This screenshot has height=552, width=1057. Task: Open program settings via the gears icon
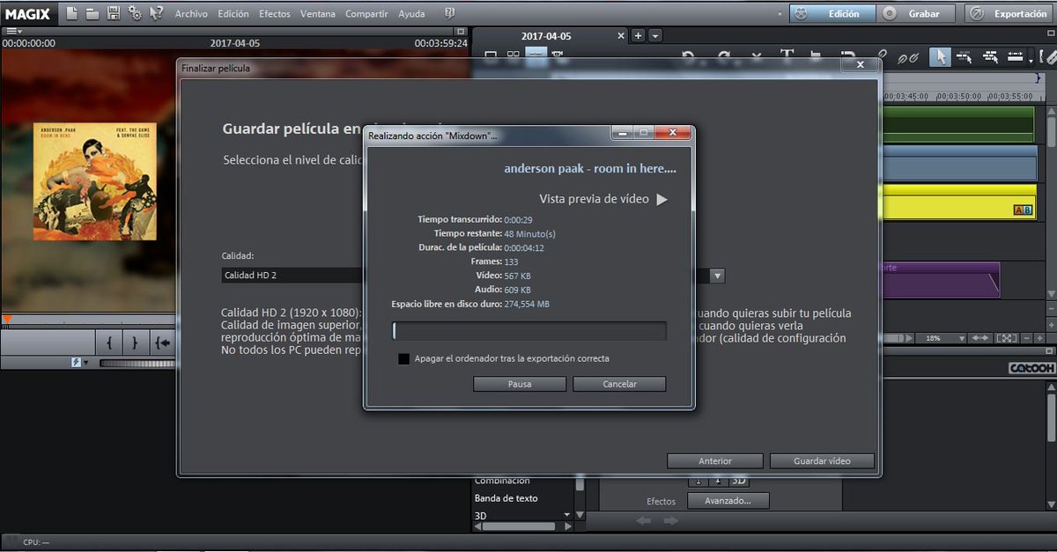[x=135, y=13]
